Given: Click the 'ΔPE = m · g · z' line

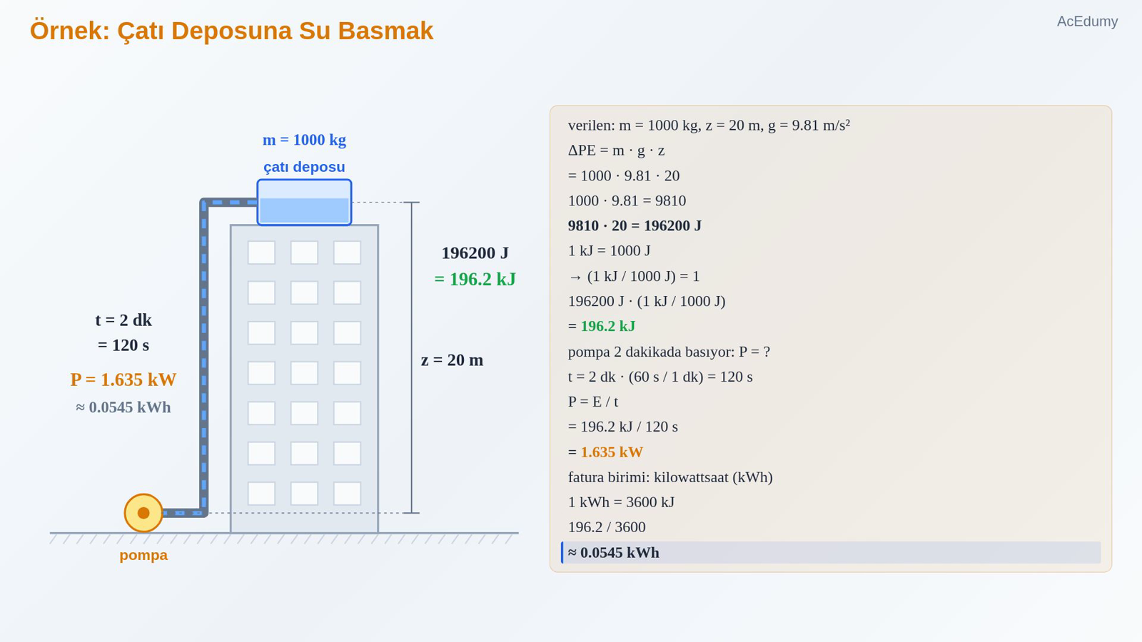Looking at the screenshot, I should (x=617, y=151).
